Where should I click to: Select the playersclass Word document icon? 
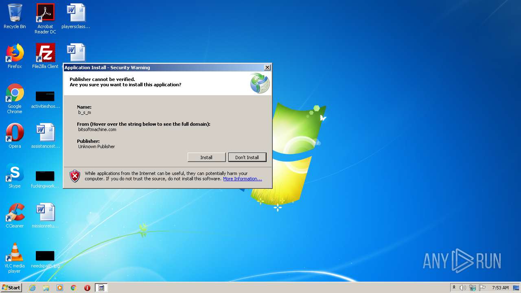(76, 16)
